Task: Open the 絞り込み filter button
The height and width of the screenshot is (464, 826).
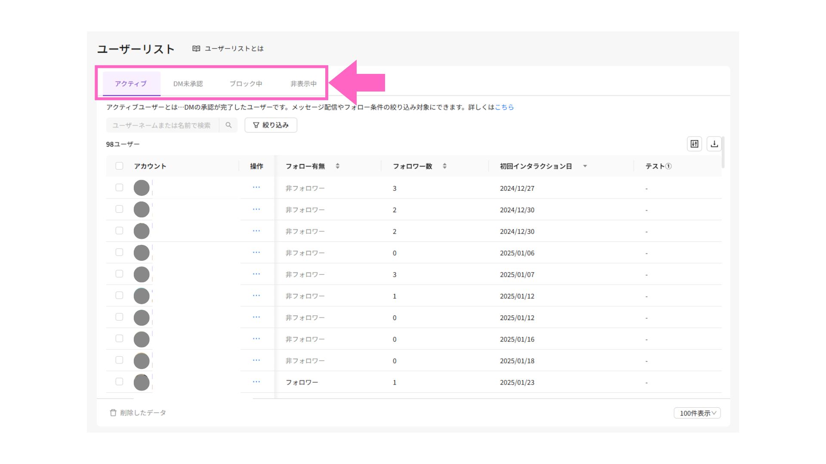Action: tap(271, 125)
